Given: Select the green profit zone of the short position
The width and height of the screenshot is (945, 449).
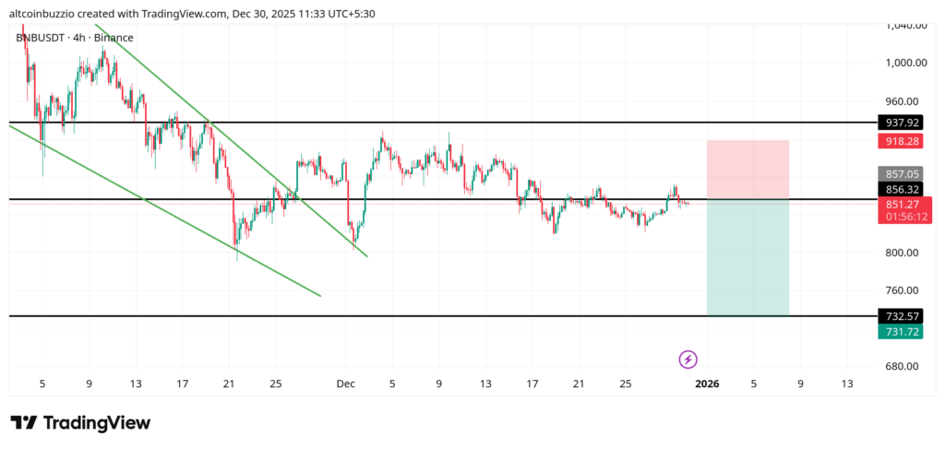Looking at the screenshot, I should tap(748, 257).
